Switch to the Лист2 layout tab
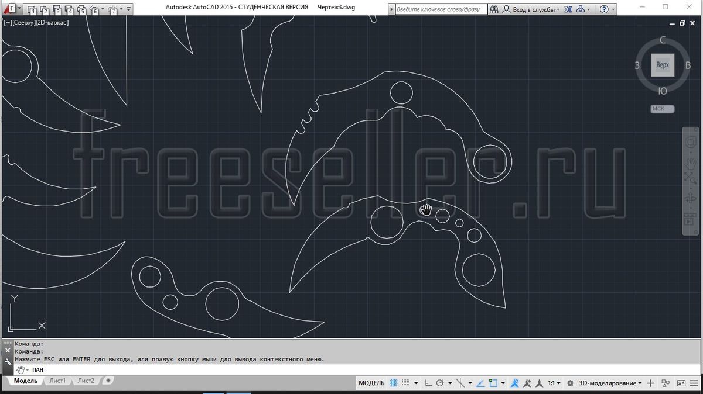The height and width of the screenshot is (394, 703). (x=86, y=381)
